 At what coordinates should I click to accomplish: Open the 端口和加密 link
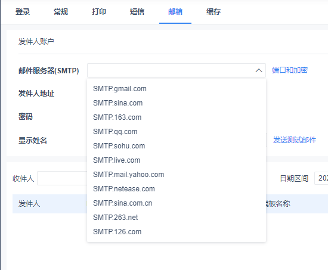click(x=290, y=70)
